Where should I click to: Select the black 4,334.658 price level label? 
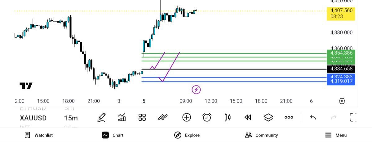[341, 69]
